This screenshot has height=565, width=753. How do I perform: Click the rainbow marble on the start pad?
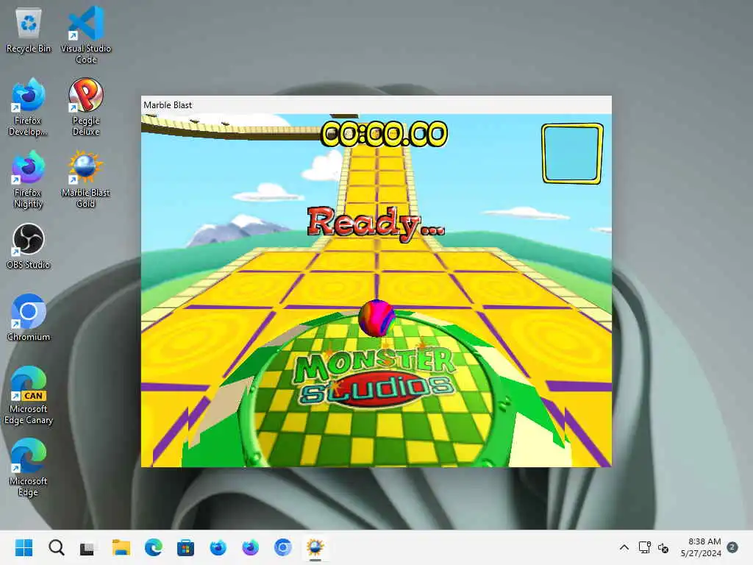(x=376, y=318)
